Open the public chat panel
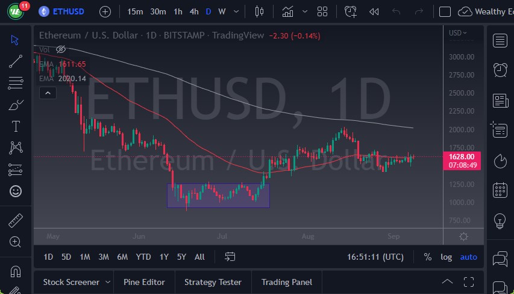514x294 pixels. [x=500, y=259]
